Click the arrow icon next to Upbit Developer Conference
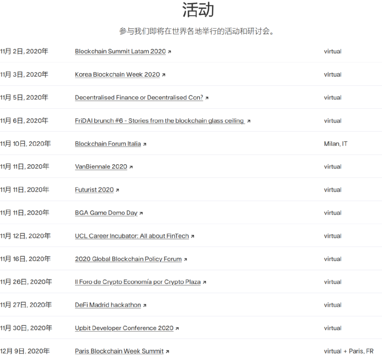Viewport: 382px width, 359px height. [177, 328]
